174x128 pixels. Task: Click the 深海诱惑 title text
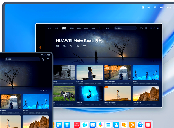pyautogui.click(x=79, y=103)
